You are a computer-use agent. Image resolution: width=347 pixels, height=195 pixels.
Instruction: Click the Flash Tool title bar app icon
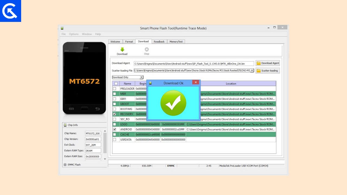[62, 28]
